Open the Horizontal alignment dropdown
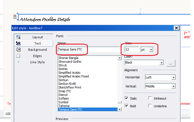Screen dimensions: 194x122 [x=173, y=77]
